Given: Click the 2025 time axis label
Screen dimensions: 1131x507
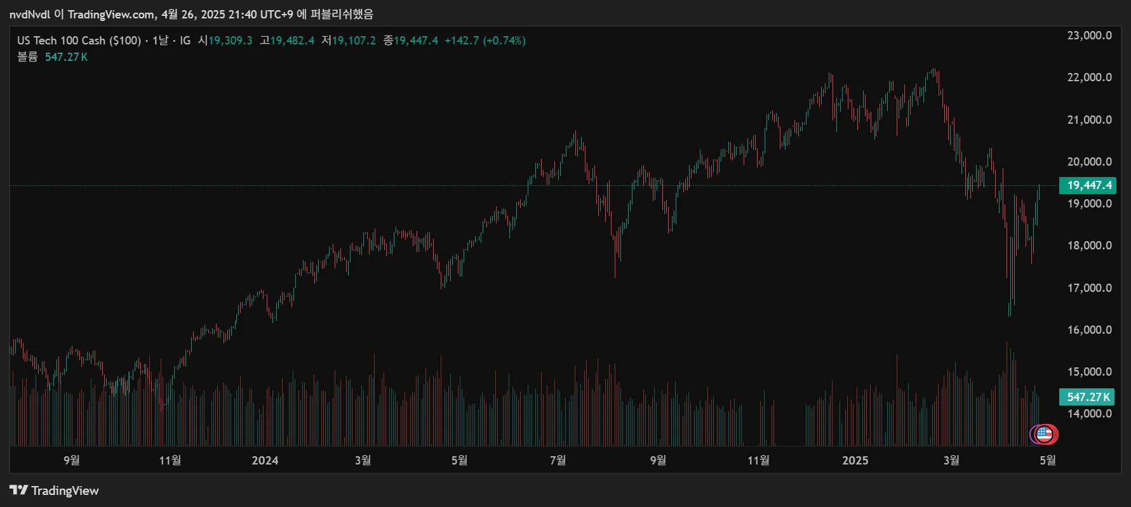Looking at the screenshot, I should (x=855, y=461).
